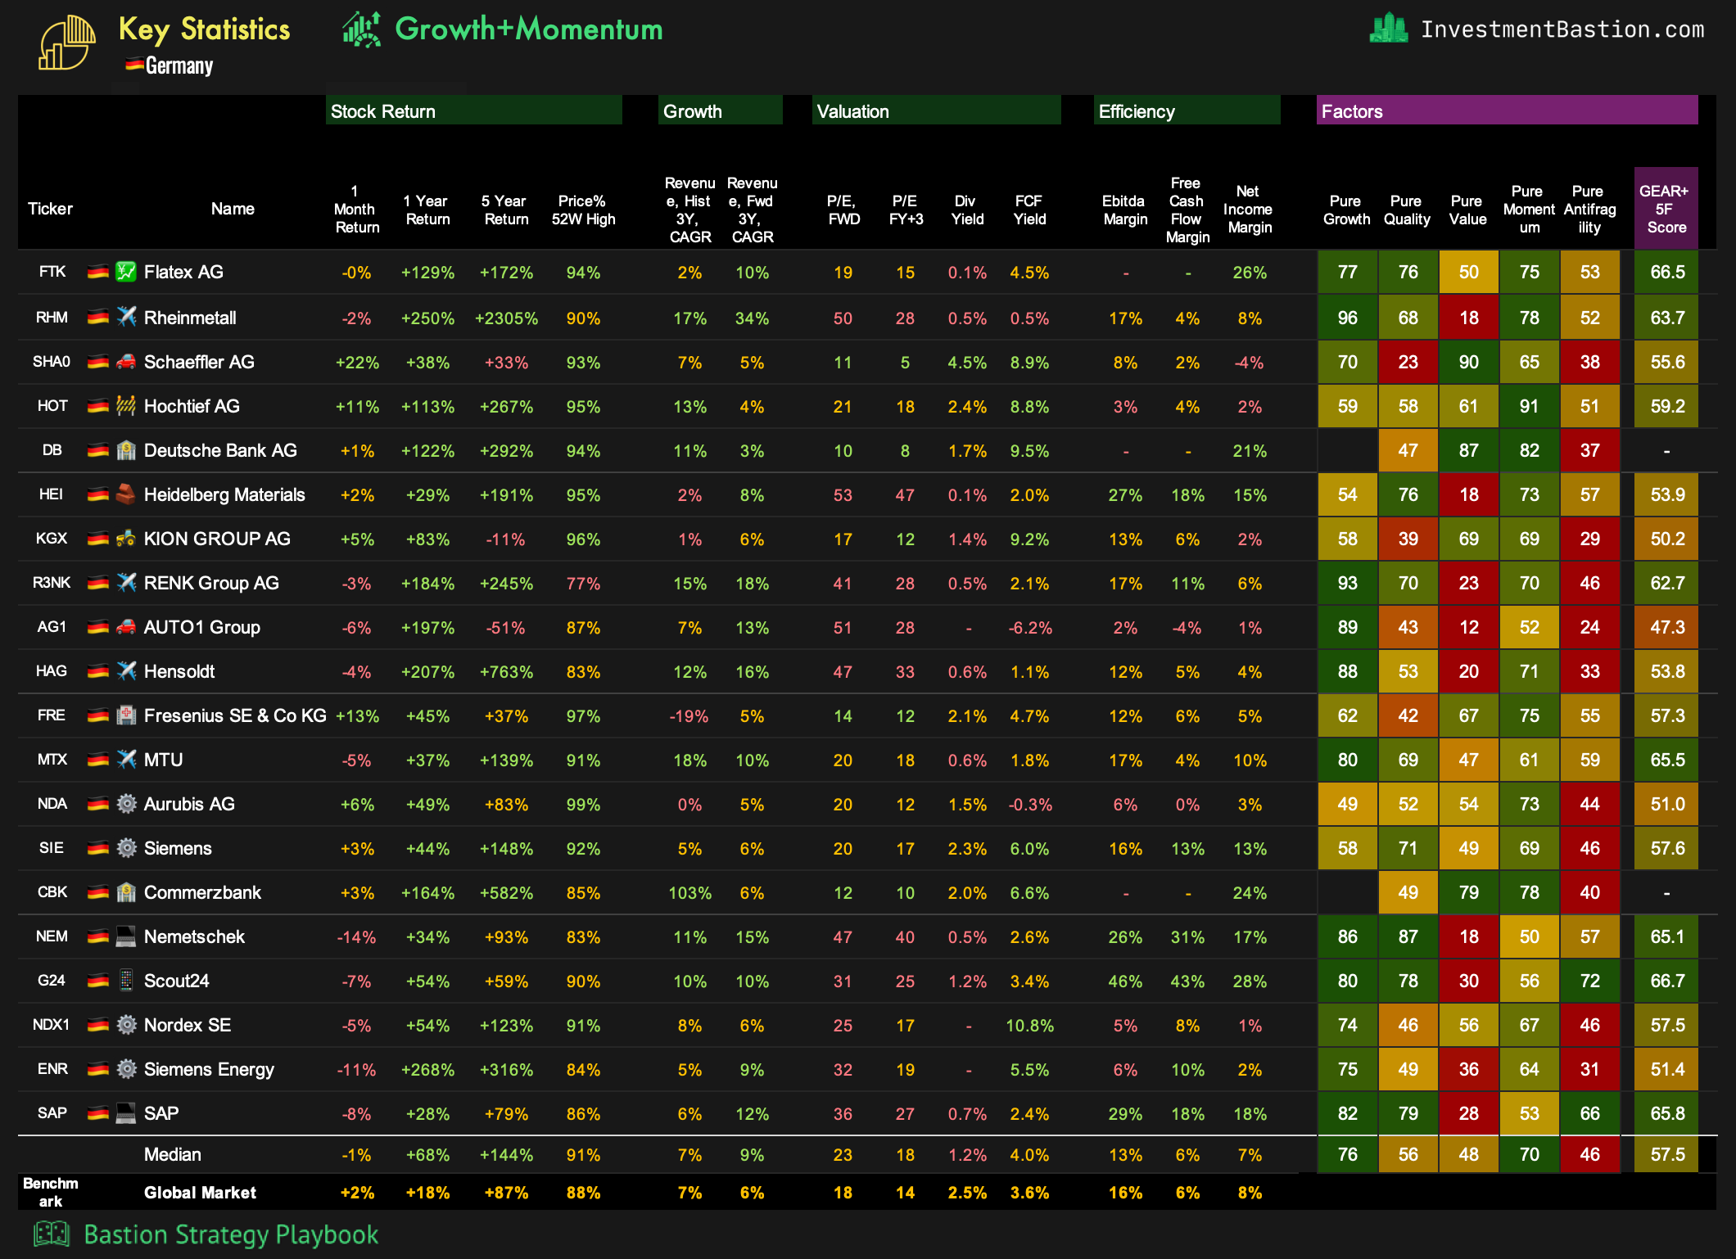Viewport: 1736px width, 1259px height.
Task: Open the Bastion Strategy Playbook link
Action: click(x=231, y=1234)
